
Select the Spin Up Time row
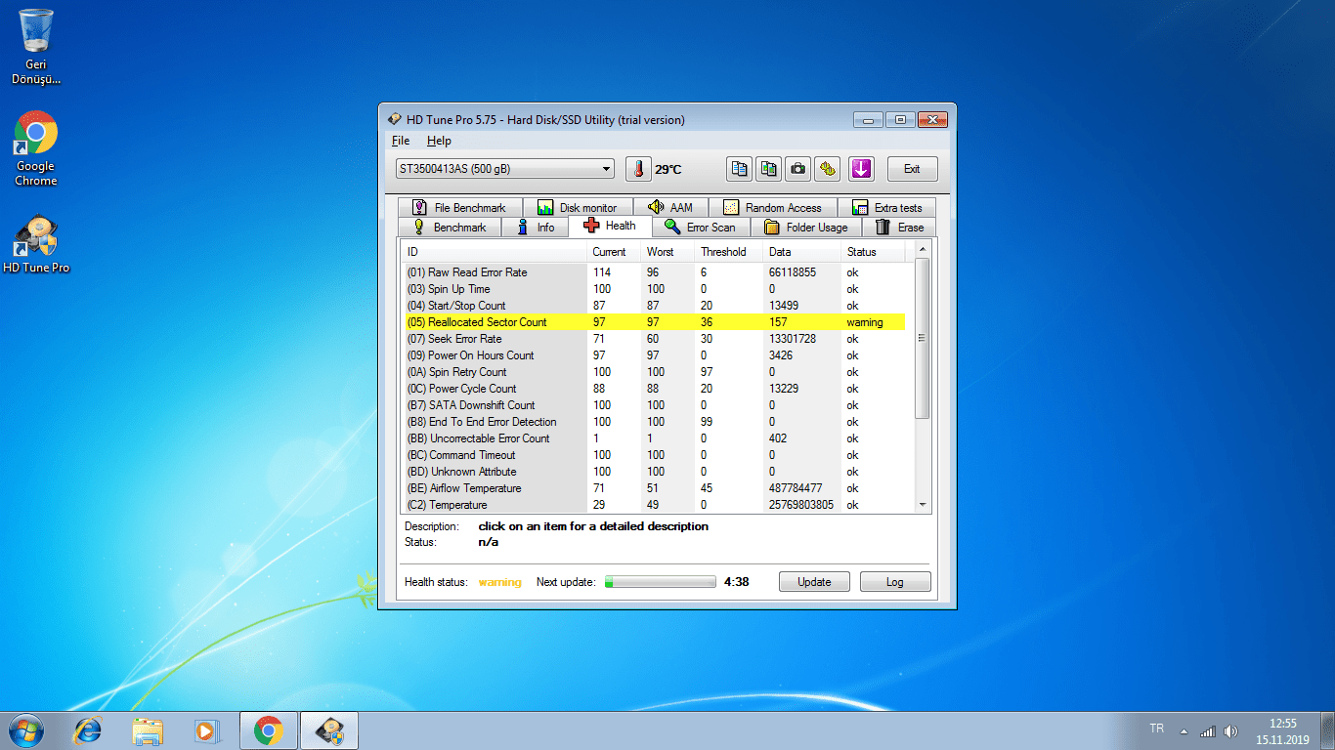[655, 289]
